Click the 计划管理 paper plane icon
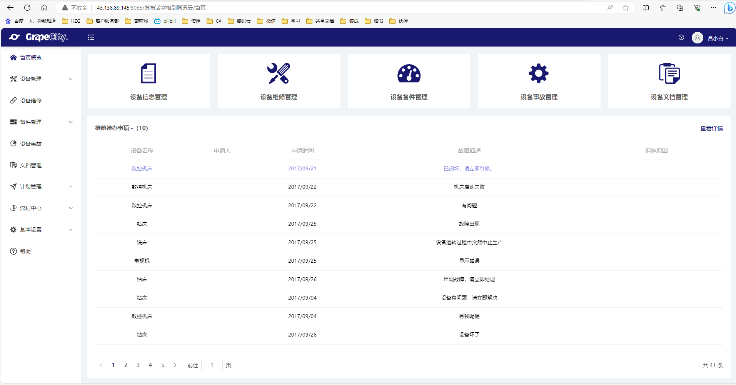The height and width of the screenshot is (385, 736). click(13, 187)
